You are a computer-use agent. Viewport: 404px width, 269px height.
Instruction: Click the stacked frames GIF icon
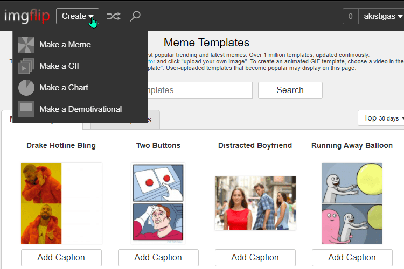tap(26, 66)
